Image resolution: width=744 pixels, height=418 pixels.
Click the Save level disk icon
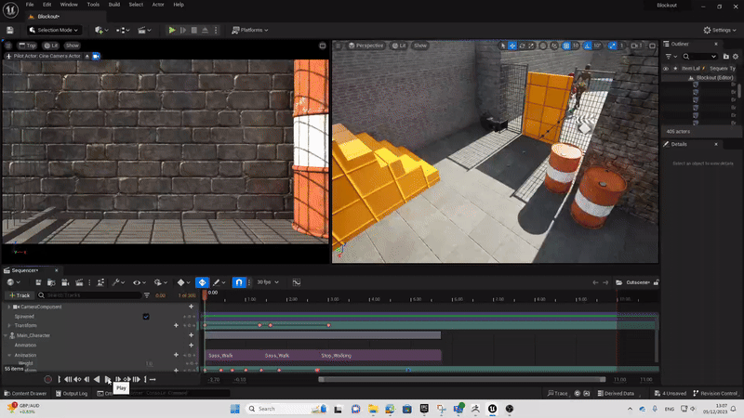(11, 30)
